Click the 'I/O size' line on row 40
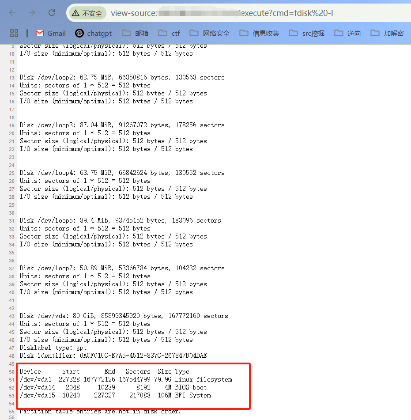The width and height of the screenshot is (411, 420). tap(106, 292)
